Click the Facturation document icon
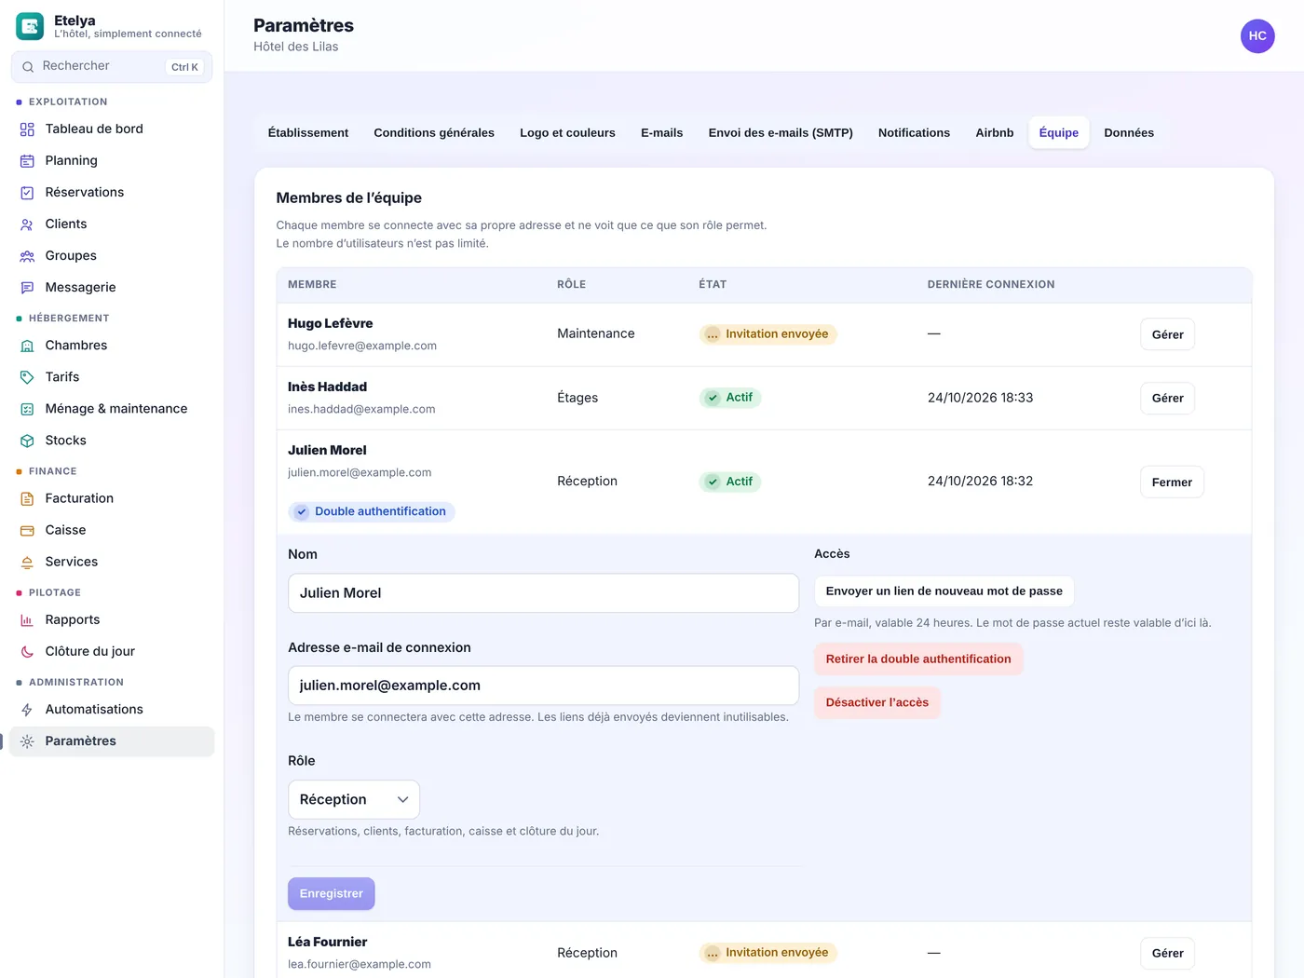 (x=27, y=498)
